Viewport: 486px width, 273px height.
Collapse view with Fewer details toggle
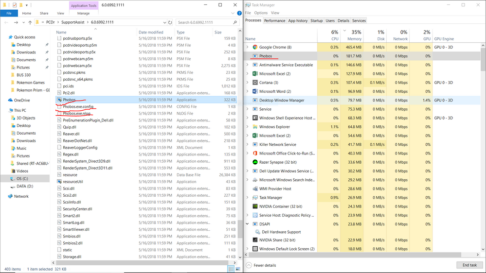click(x=261, y=265)
